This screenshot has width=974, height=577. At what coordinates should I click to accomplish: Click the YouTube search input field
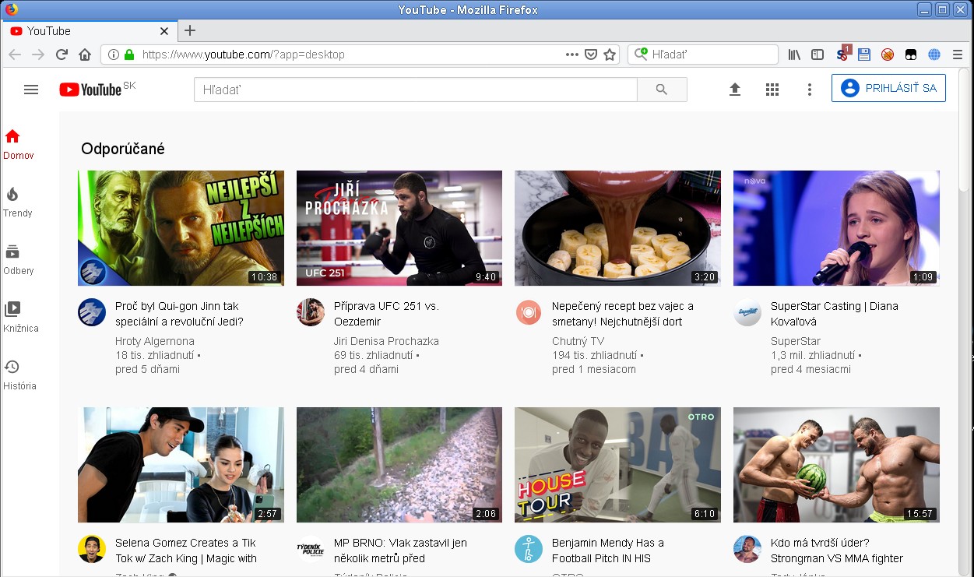pyautogui.click(x=416, y=90)
